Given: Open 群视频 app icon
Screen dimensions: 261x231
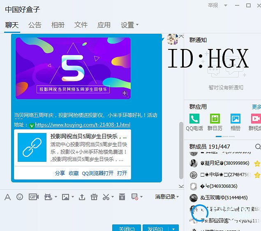Looking at the screenshot, I should pos(256,119).
